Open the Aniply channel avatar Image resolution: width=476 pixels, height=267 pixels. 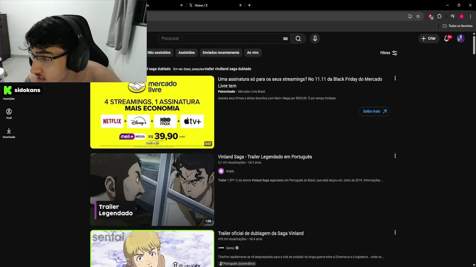(x=221, y=171)
